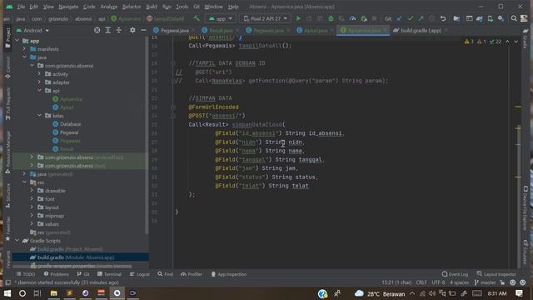
Task: Click the Undo rollback arrow in toolbar
Action: click(x=442, y=18)
